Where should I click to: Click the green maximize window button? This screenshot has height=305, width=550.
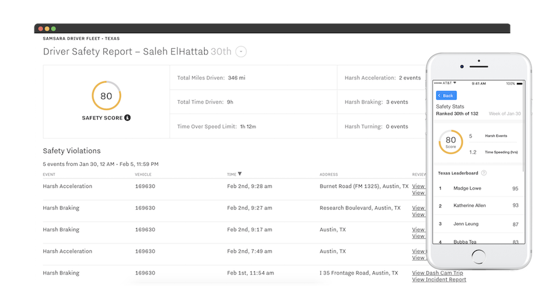(x=53, y=29)
